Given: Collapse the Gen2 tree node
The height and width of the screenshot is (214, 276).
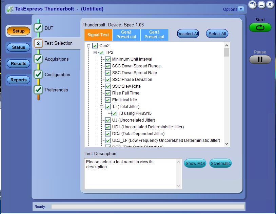Looking at the screenshot, I should 89,46.
